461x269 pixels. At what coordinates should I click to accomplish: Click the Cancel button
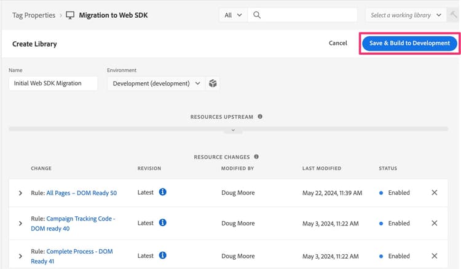click(x=338, y=43)
